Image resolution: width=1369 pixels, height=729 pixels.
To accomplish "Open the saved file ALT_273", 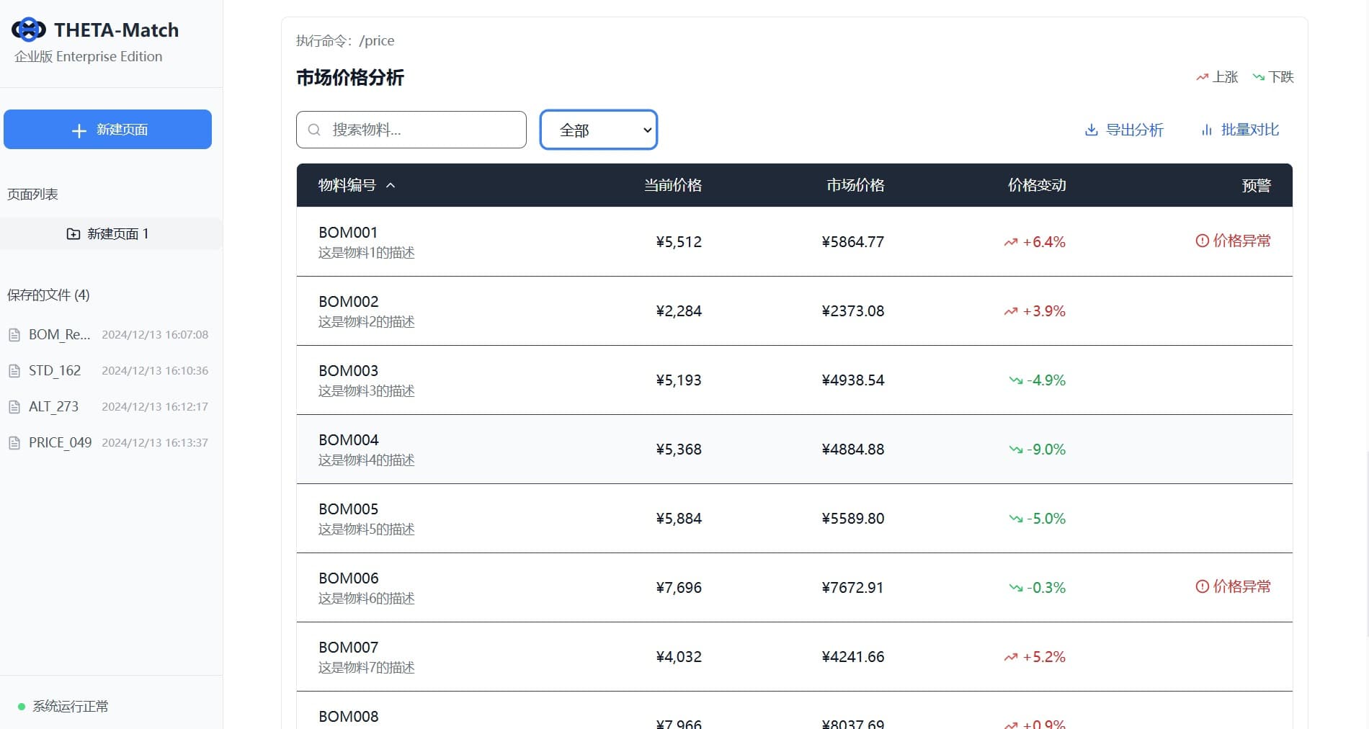I will [53, 407].
